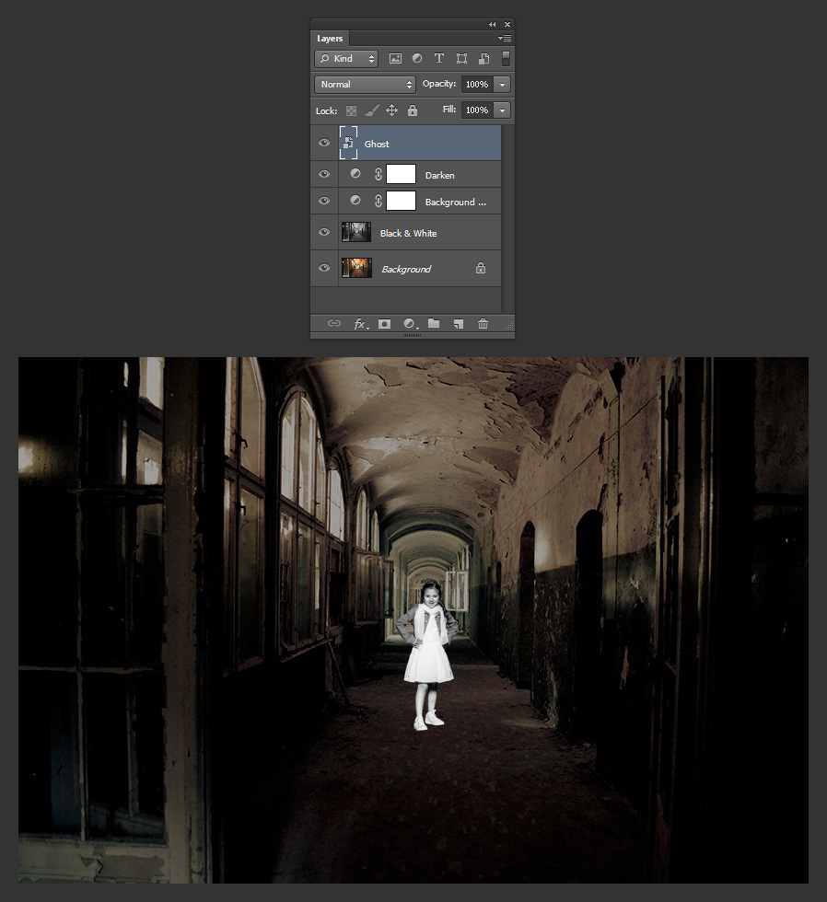Filter for pixel layers icon
Viewport: 827px width, 902px height.
[395, 58]
